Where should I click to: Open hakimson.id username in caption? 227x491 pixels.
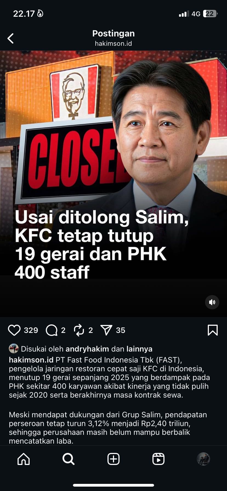pyautogui.click(x=31, y=360)
